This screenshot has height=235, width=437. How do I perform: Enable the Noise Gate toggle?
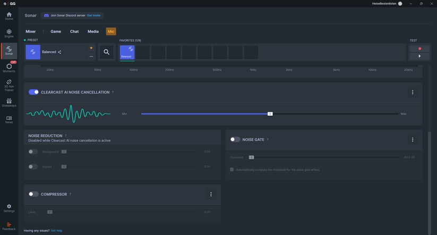point(235,139)
